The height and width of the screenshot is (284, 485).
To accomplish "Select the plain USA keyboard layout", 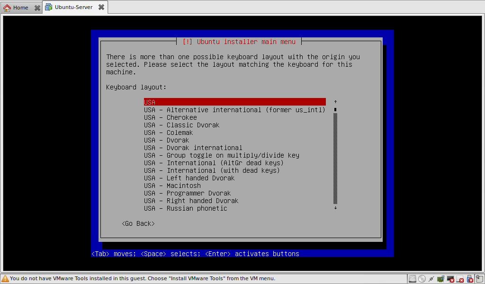I will click(235, 102).
